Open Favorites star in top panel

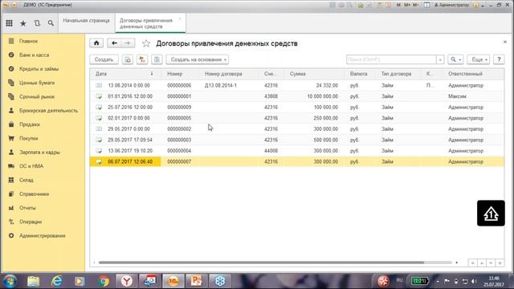click(23, 23)
